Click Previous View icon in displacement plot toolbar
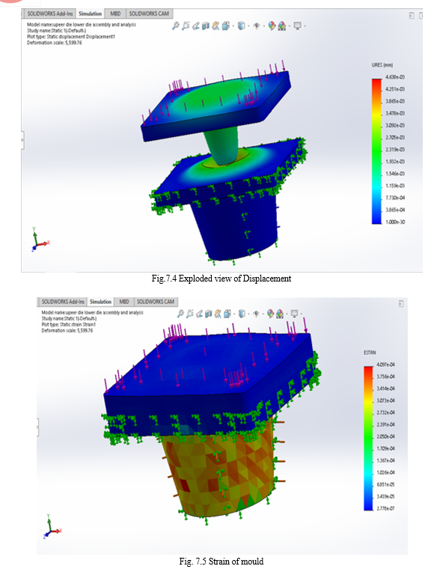 point(196,26)
